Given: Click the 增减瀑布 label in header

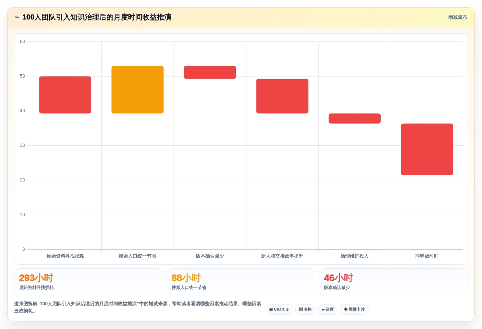Looking at the screenshot, I should click(x=457, y=17).
